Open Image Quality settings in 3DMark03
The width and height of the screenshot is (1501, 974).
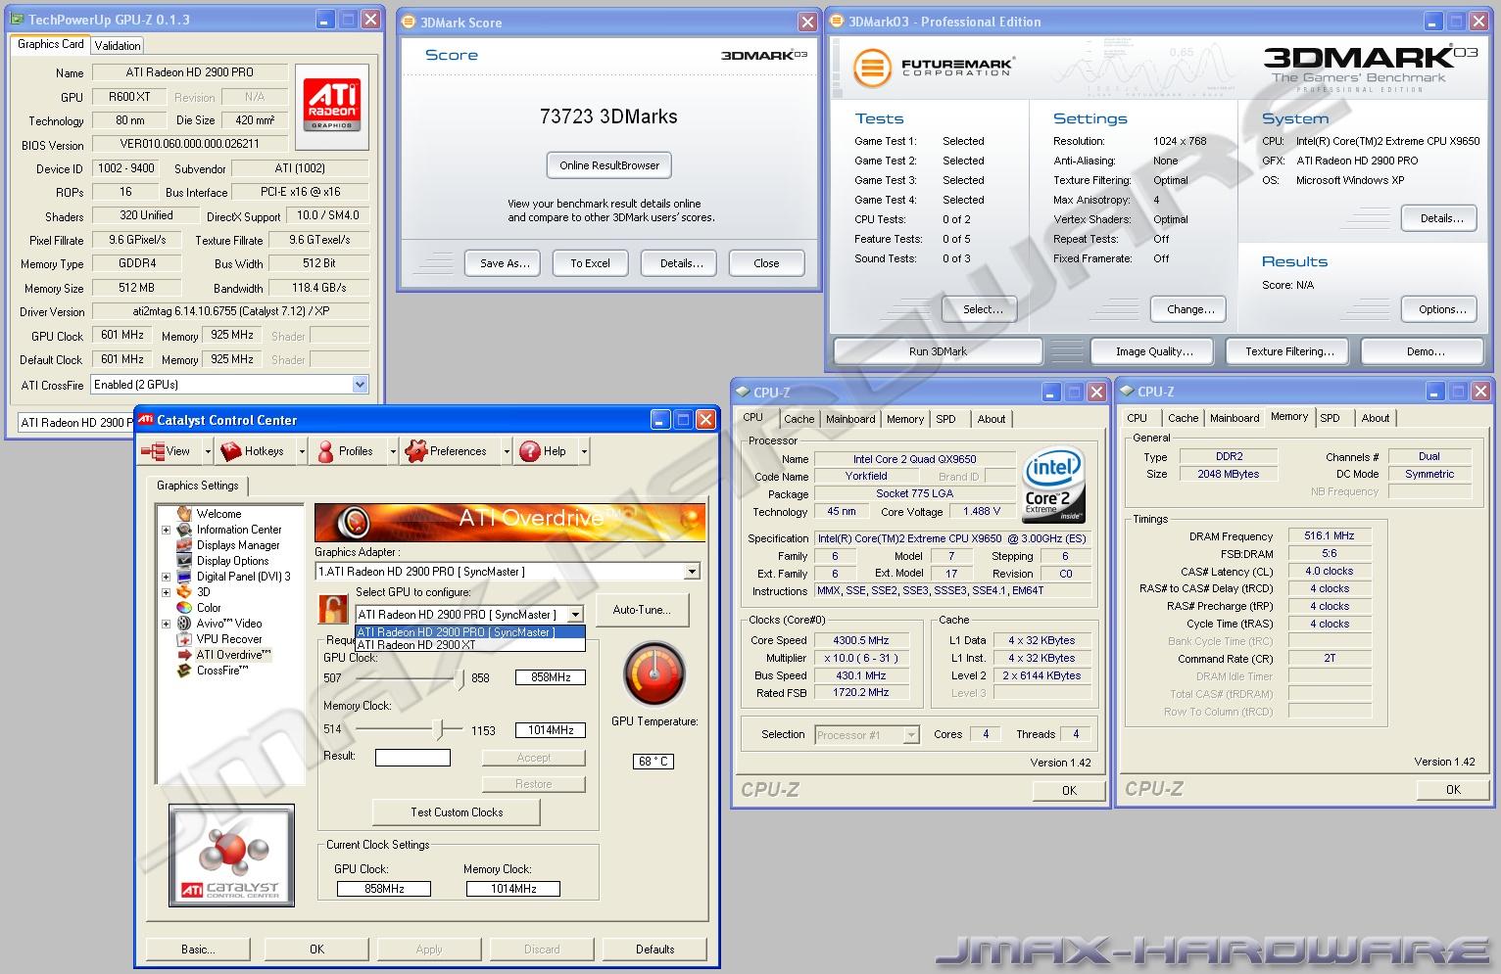(x=1154, y=351)
